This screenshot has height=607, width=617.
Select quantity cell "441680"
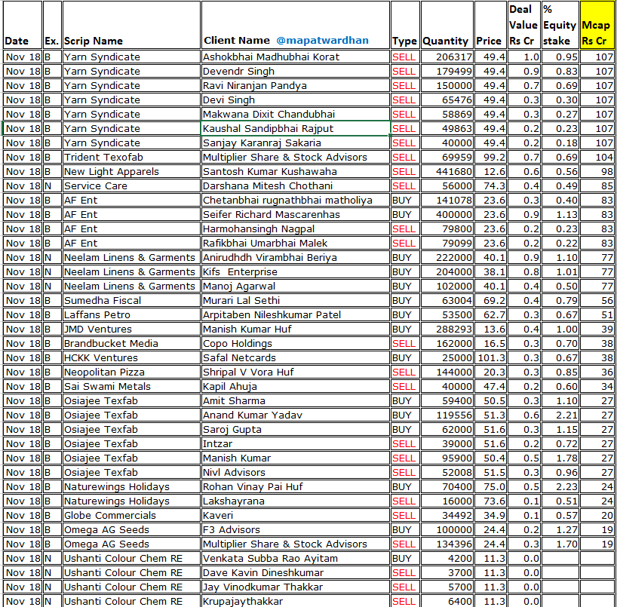click(447, 171)
